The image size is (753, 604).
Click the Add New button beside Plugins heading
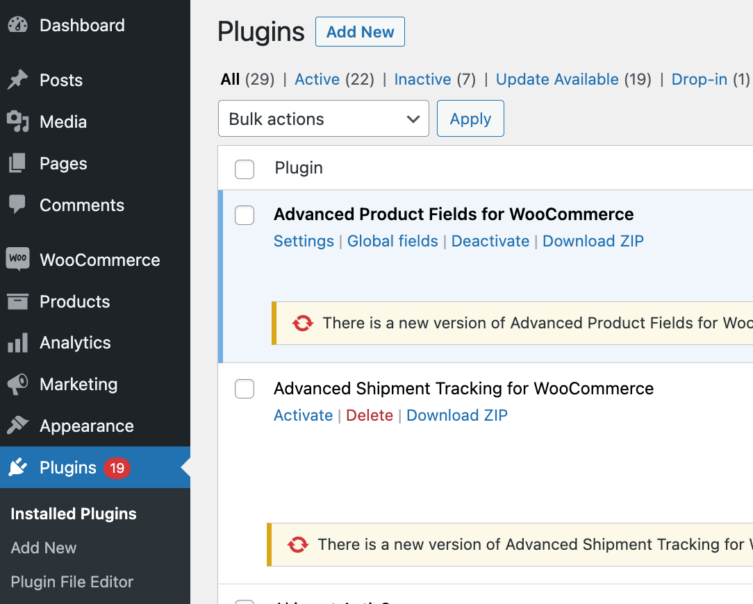coord(360,32)
